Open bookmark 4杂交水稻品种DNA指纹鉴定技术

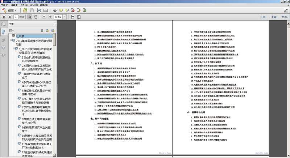pyautogui.click(x=37, y=84)
